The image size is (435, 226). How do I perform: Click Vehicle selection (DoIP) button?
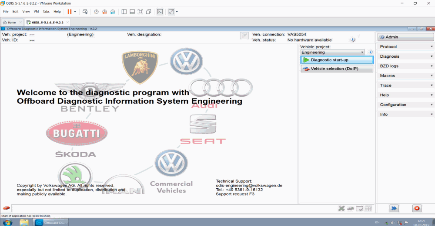[337, 69]
